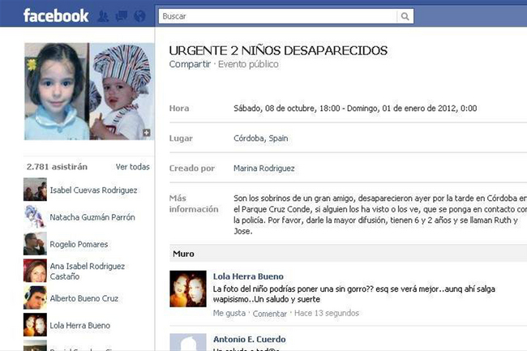This screenshot has height=351, width=527.
Task: Click Alberto Bueno Cruz's avatar icon
Action: click(35, 297)
